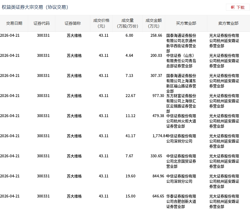Select the amount cell 330.65
Image resolution: width=250 pixels, height=213 pixels.
(x=156, y=156)
